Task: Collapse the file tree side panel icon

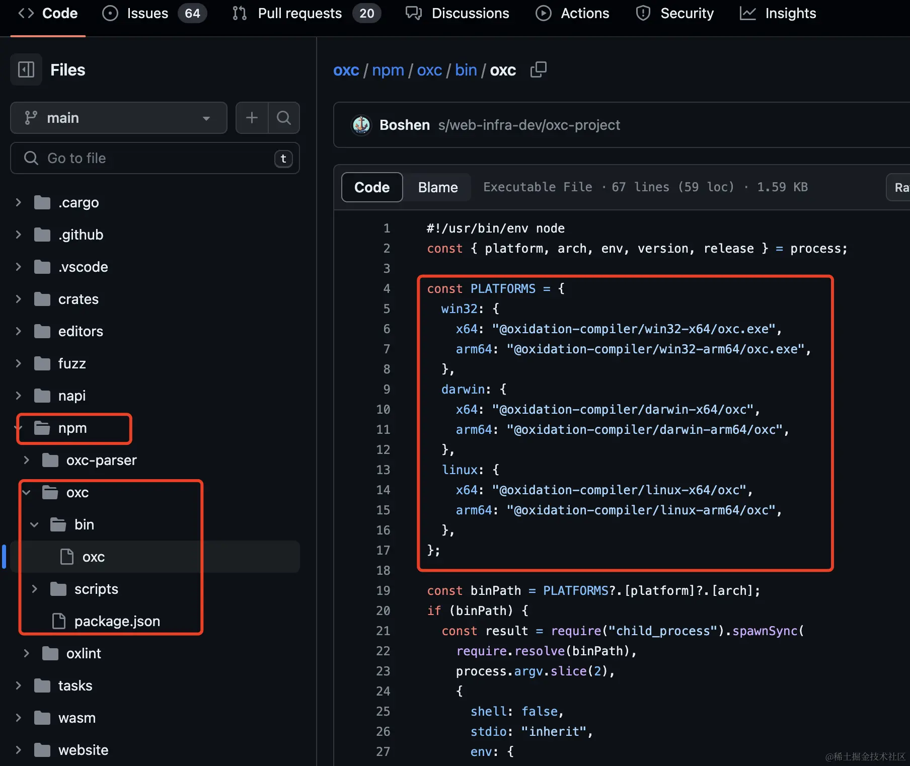Action: [26, 69]
